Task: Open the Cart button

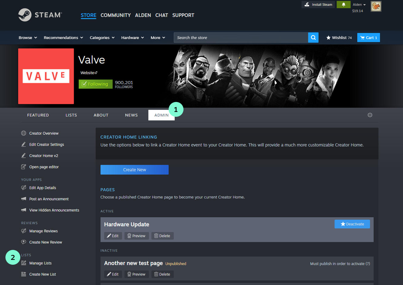Action: click(x=368, y=38)
